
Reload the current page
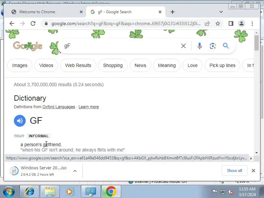tap(33, 23)
